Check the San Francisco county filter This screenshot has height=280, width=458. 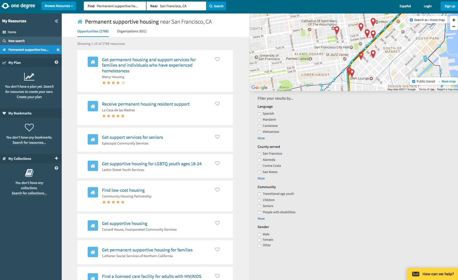coord(259,154)
